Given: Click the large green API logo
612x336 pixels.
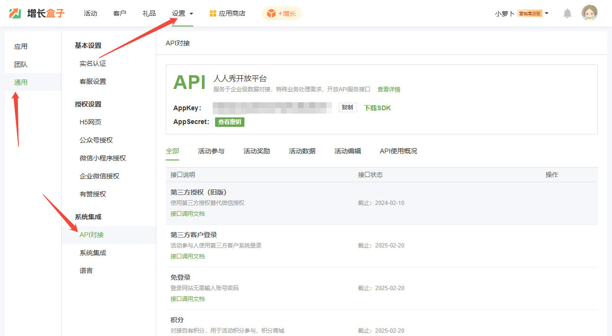Looking at the screenshot, I should pos(189,82).
